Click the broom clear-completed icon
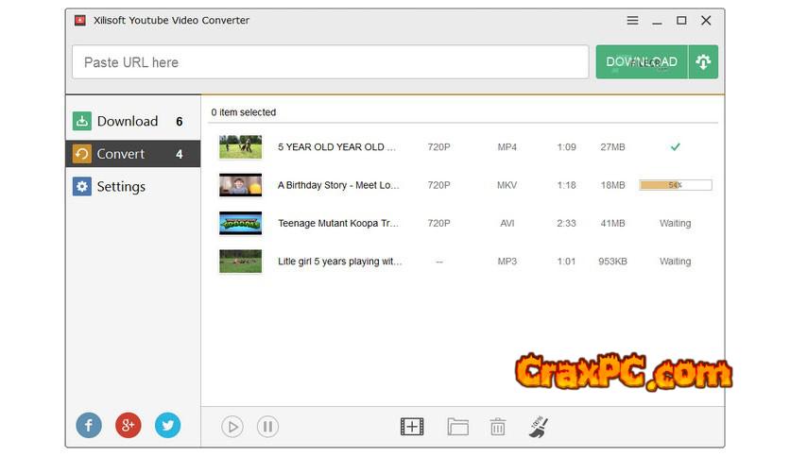 538,427
